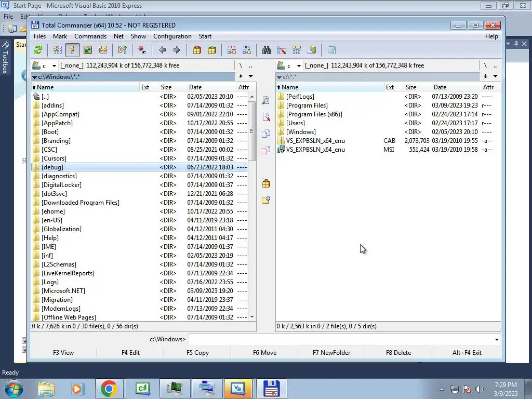
Task: Click the right path bar c:\*.*
Action: (x=378, y=77)
